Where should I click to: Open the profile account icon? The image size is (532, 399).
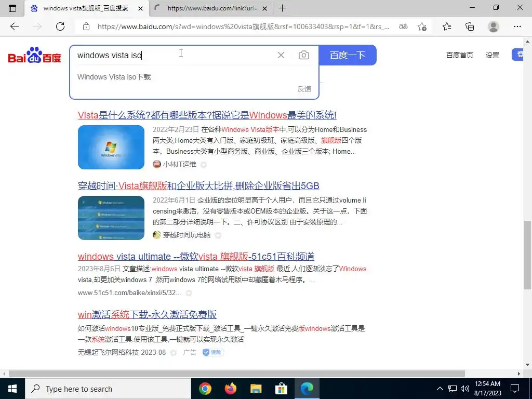click(x=494, y=26)
